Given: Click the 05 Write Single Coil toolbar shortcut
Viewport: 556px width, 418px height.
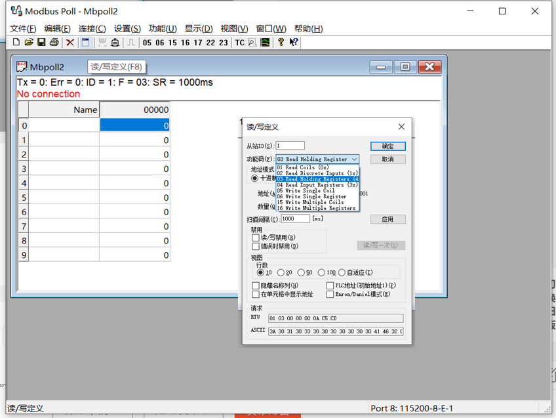Looking at the screenshot, I should pyautogui.click(x=146, y=42).
